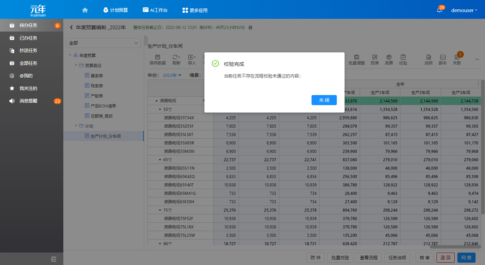Collapse the 预算假设 folder in tree
Image resolution: width=485 pixels, height=265 pixels.
76,65
